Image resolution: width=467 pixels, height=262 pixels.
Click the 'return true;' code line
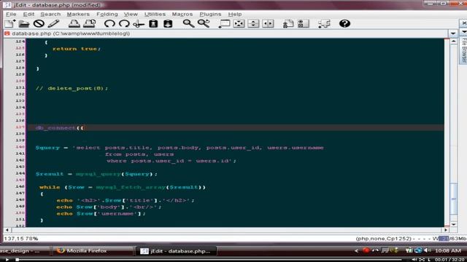(77, 49)
